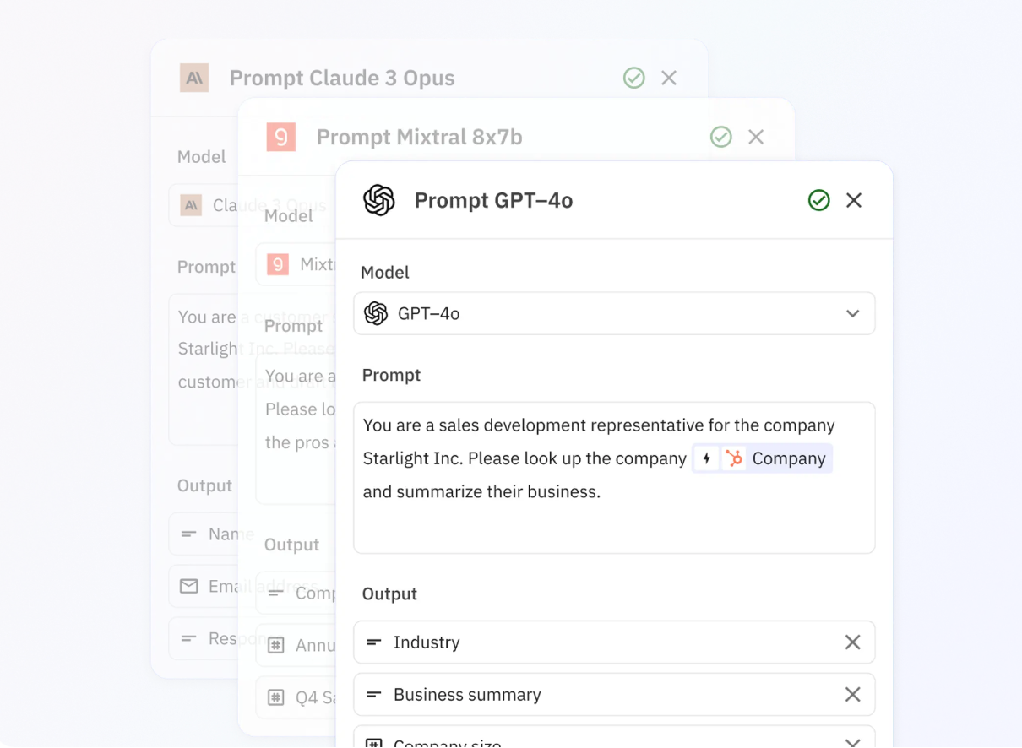This screenshot has height=748, width=1022.
Task: Click the number icon beside Annu output in Mixtral window
Action: (275, 646)
